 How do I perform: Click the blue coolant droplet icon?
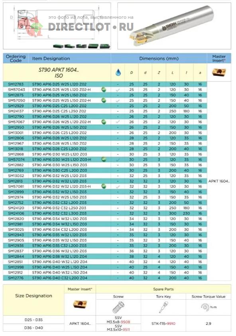coord(118,72)
